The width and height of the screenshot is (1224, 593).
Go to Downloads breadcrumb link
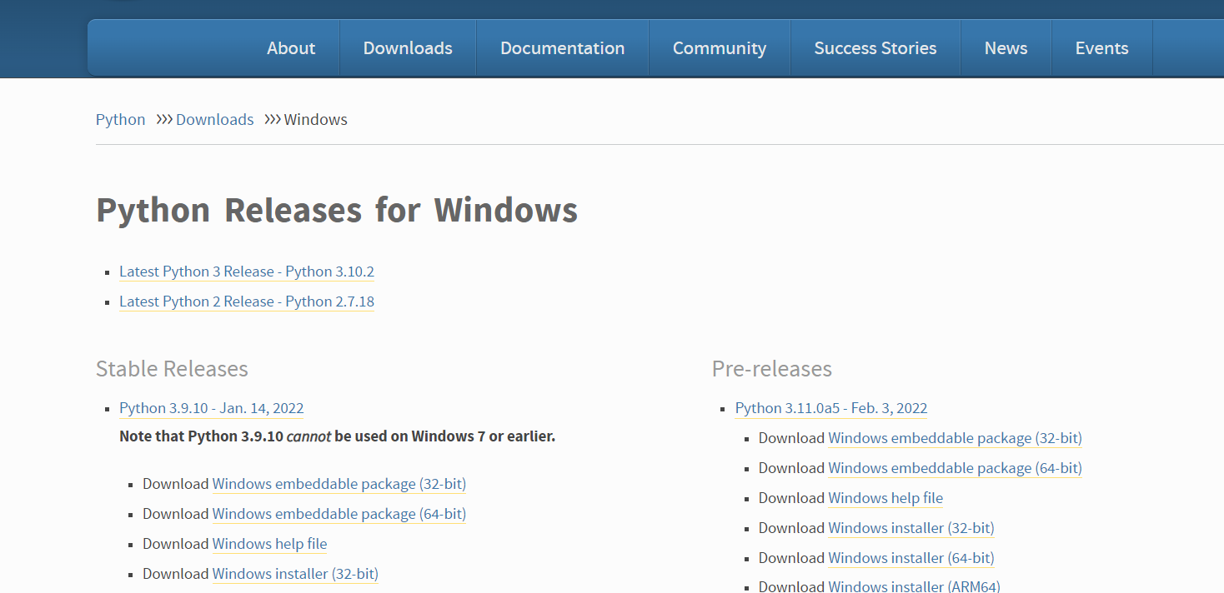[x=214, y=119]
